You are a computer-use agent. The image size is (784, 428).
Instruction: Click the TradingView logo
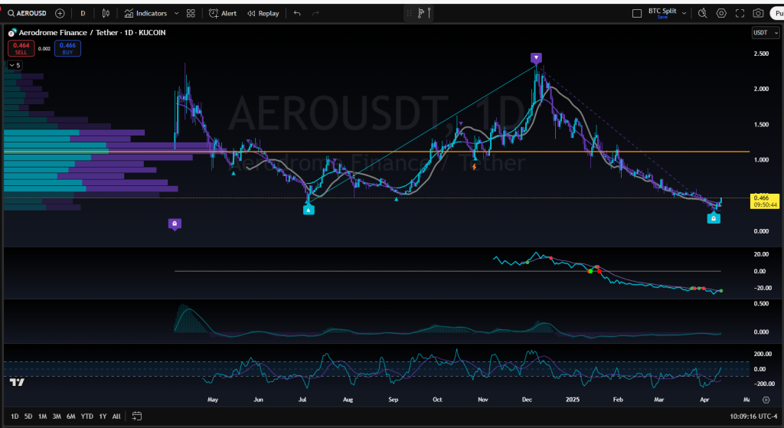17,382
